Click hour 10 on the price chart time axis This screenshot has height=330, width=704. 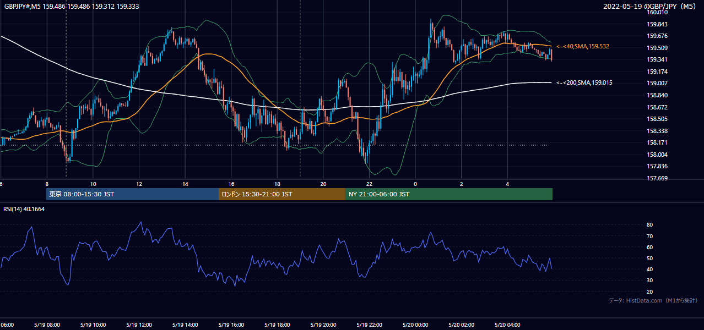tap(93, 184)
